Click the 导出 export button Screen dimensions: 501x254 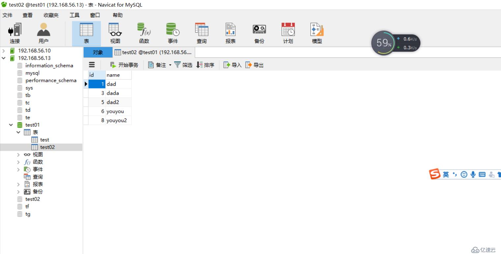pyautogui.click(x=255, y=65)
